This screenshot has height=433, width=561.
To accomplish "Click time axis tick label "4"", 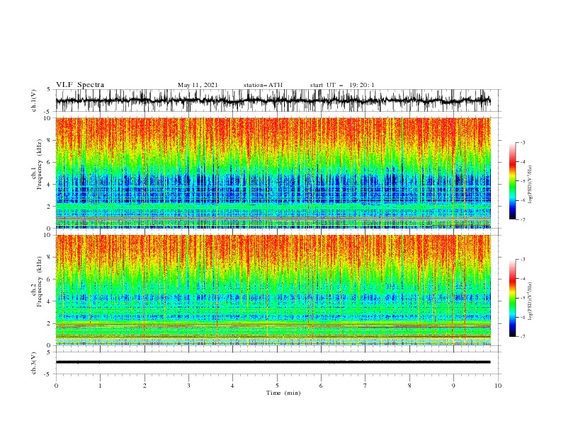I will 232,386.
